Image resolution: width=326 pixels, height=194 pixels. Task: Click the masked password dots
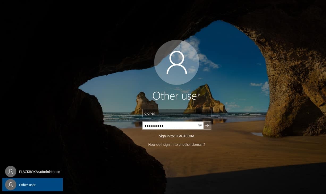154,126
